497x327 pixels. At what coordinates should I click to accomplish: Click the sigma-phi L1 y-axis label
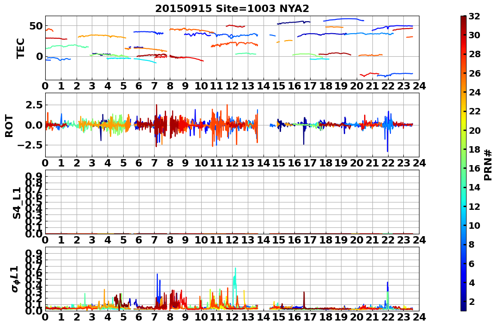[x=16, y=279]
